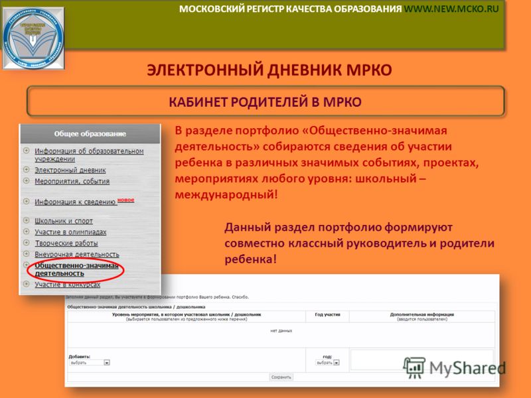The image size is (531, 398).
Task: Click the WWW.NEW.MCKO.RU address text
Action: click(x=451, y=9)
